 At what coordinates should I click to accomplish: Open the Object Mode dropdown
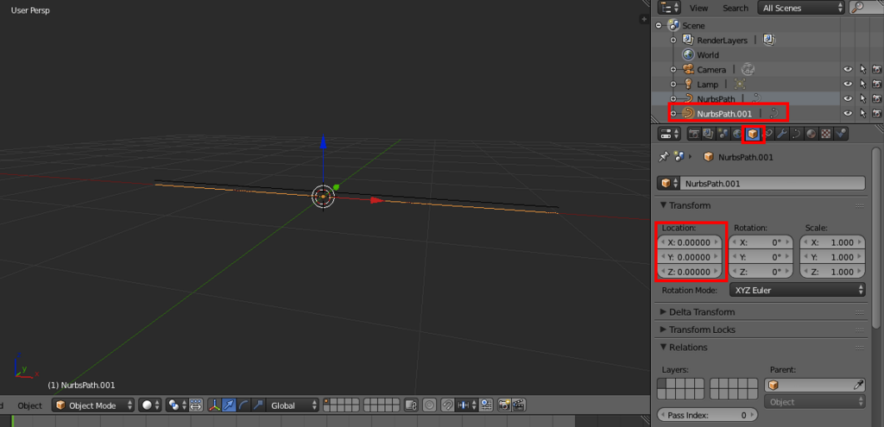pyautogui.click(x=93, y=405)
